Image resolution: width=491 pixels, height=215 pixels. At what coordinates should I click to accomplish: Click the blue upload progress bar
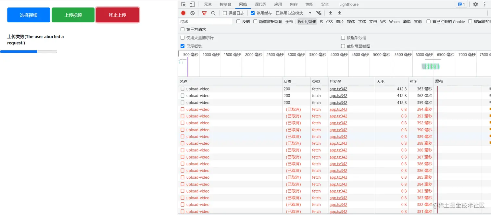click(x=19, y=51)
